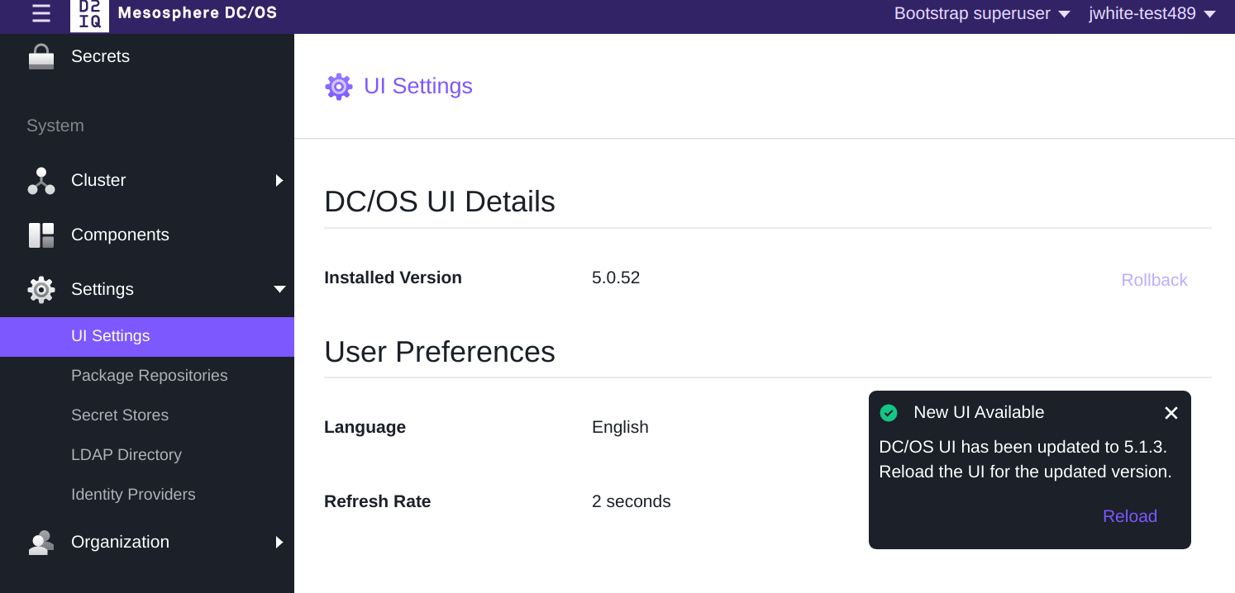This screenshot has width=1235, height=593.
Task: Open the Bootstrap superuser dropdown
Action: click(982, 13)
